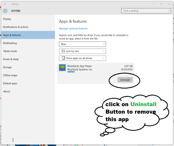Click the sort list icon
174x146 pixels.
pos(63,51)
